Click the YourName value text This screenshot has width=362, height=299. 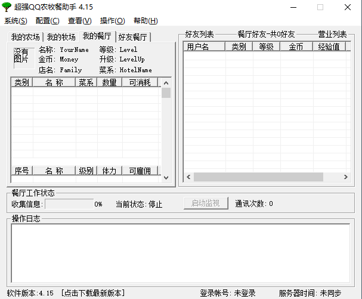(74, 50)
